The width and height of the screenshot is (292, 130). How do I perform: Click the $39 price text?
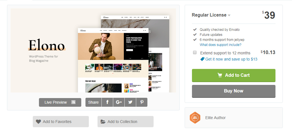pos(268,15)
